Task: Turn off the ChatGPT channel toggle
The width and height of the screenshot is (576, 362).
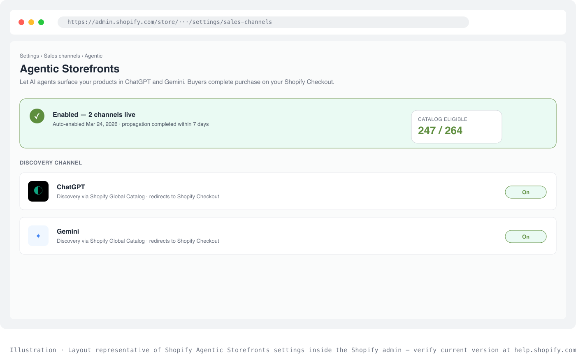Action: [x=526, y=192]
